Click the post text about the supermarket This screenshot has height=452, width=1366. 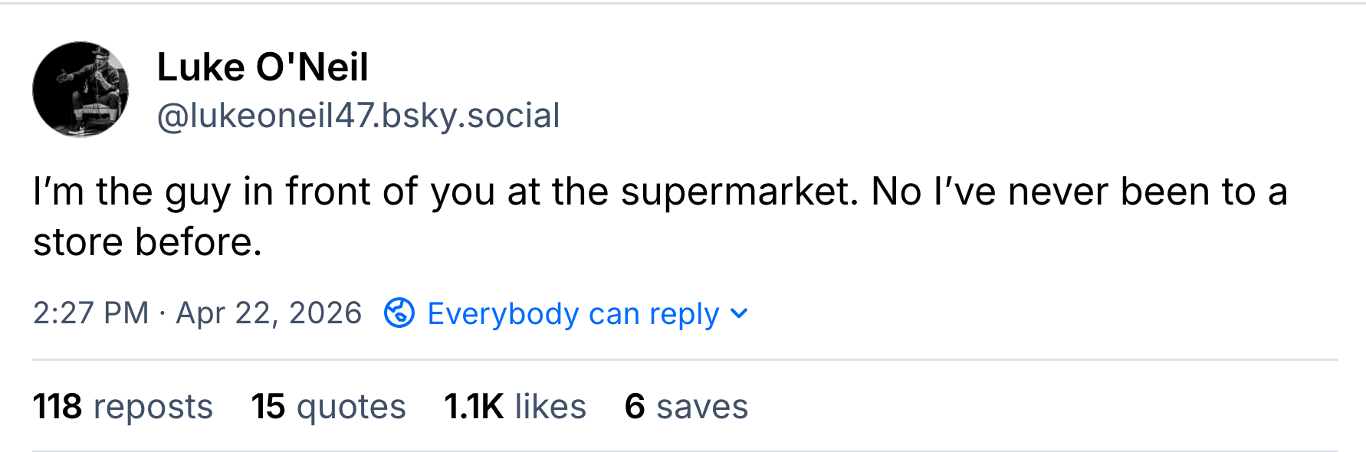[x=659, y=192]
